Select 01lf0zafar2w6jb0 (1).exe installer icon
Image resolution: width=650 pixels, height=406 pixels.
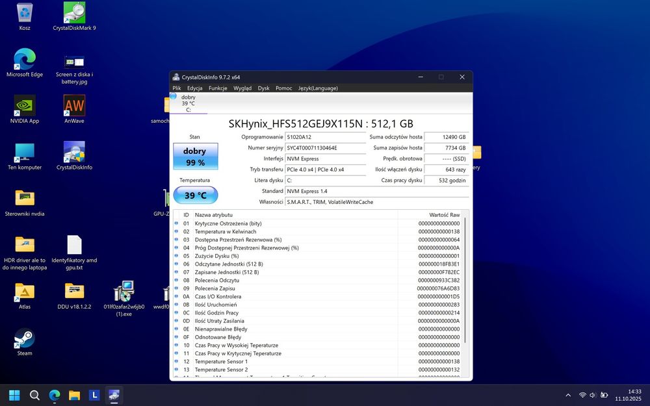[x=124, y=298]
